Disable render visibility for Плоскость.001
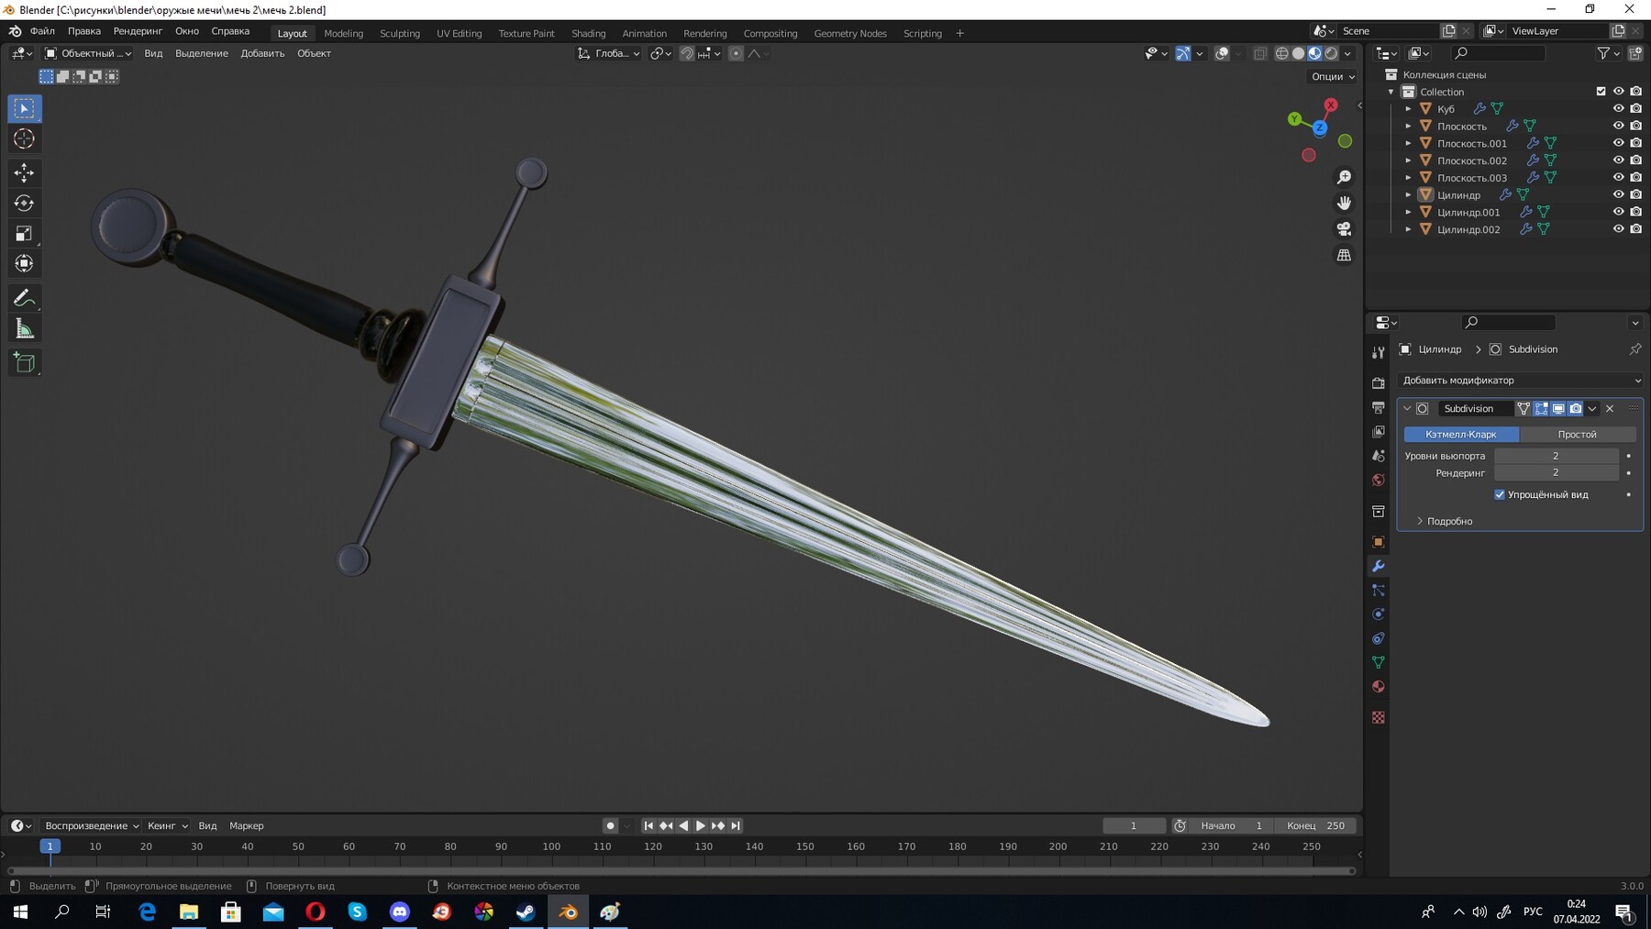 coord(1636,143)
